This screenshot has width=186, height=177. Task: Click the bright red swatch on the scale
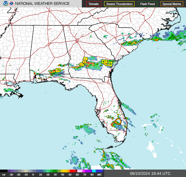pyautogui.click(x=72, y=171)
